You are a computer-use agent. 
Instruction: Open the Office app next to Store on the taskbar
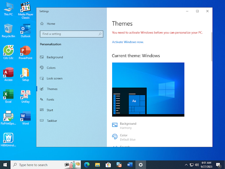(119, 165)
